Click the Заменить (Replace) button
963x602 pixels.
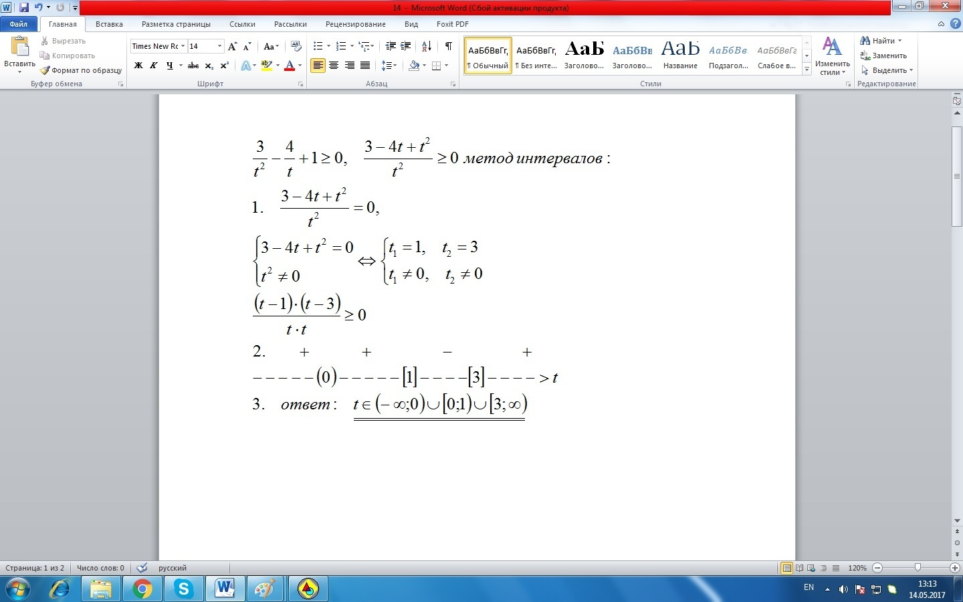[x=883, y=56]
